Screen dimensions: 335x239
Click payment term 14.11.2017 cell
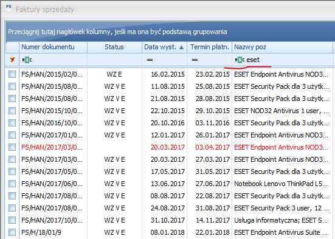click(x=212, y=220)
